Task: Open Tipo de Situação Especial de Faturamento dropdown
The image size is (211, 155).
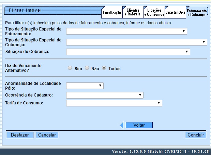Action: (x=126, y=31)
